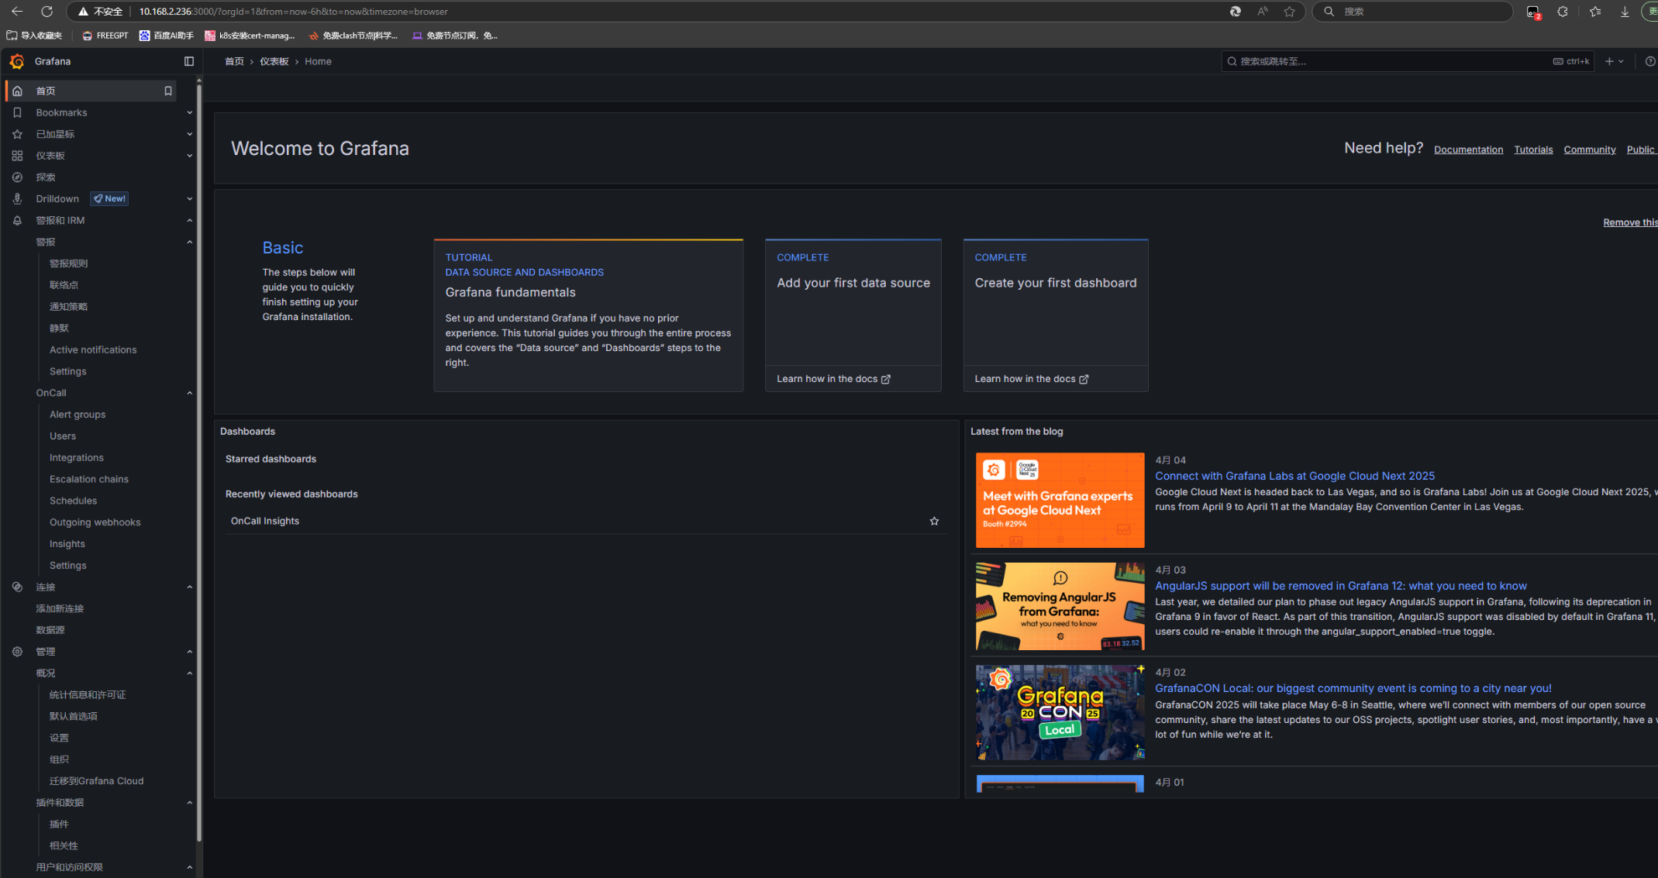
Task: Click the home icon for 首页
Action: click(17, 91)
